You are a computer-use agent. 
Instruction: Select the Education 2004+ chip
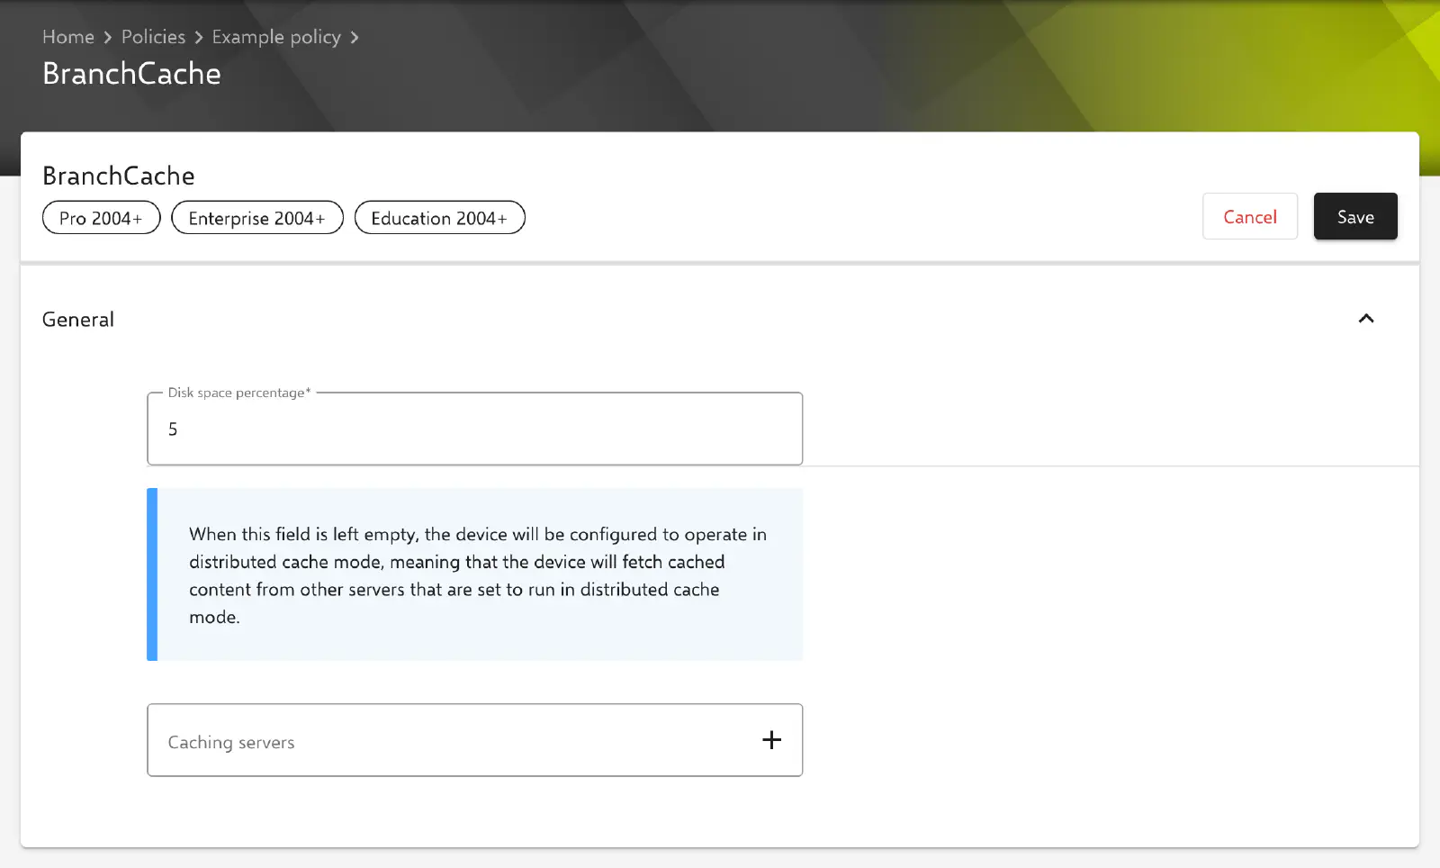[x=439, y=218]
